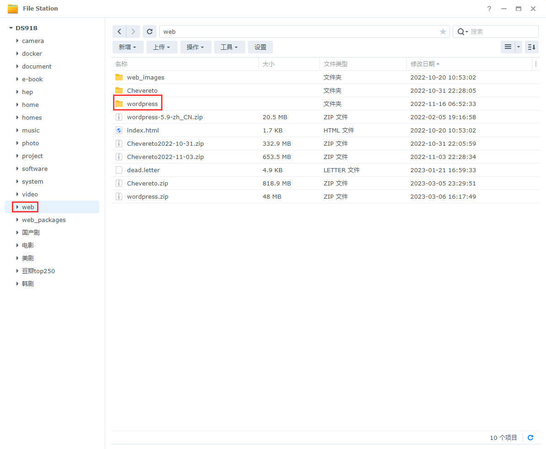The image size is (546, 449).
Task: Open the view mode dropdown arrow
Action: coord(519,47)
